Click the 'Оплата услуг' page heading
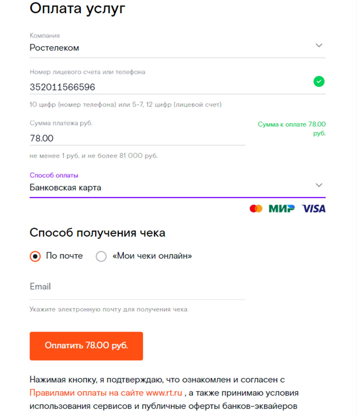 click(77, 8)
